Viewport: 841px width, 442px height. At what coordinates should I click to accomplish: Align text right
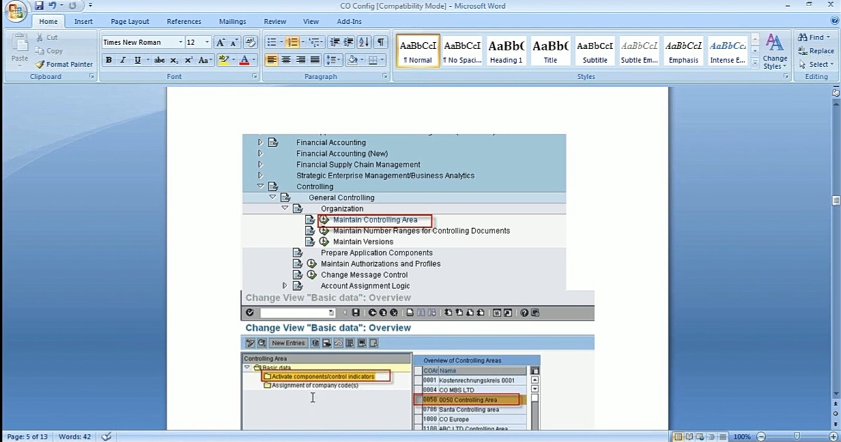[300, 60]
